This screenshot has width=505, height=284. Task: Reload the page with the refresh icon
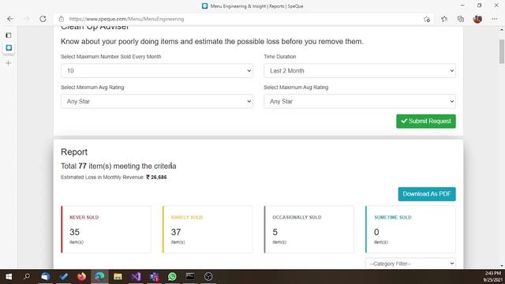point(43,19)
